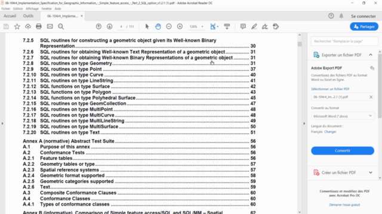The width and height of the screenshot is (382, 214).
Task: Click the Changer language link
Action: [x=330, y=132]
